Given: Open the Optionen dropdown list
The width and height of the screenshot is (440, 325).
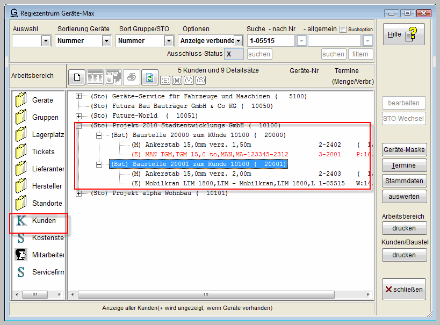Looking at the screenshot, I should (x=238, y=41).
